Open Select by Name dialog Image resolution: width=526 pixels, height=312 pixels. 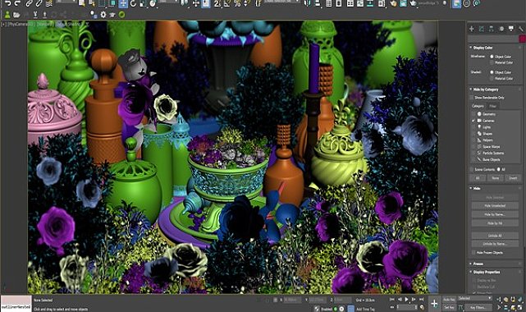[92, 3]
